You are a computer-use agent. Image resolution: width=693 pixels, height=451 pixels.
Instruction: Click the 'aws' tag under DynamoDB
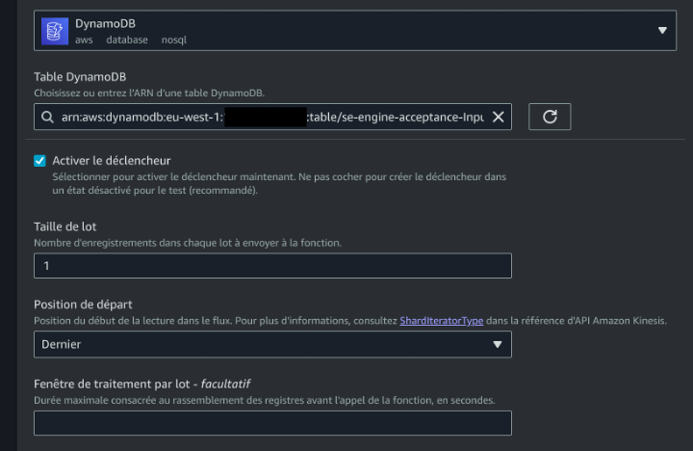(84, 40)
